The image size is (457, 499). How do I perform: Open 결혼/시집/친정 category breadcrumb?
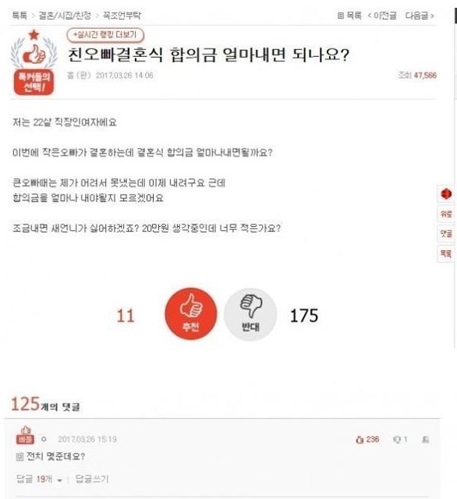[x=65, y=16]
